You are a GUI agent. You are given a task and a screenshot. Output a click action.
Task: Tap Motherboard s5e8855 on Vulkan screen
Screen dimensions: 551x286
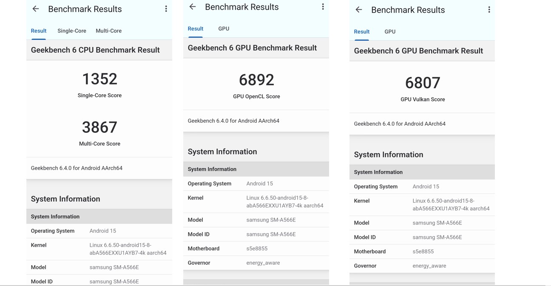(x=423, y=252)
